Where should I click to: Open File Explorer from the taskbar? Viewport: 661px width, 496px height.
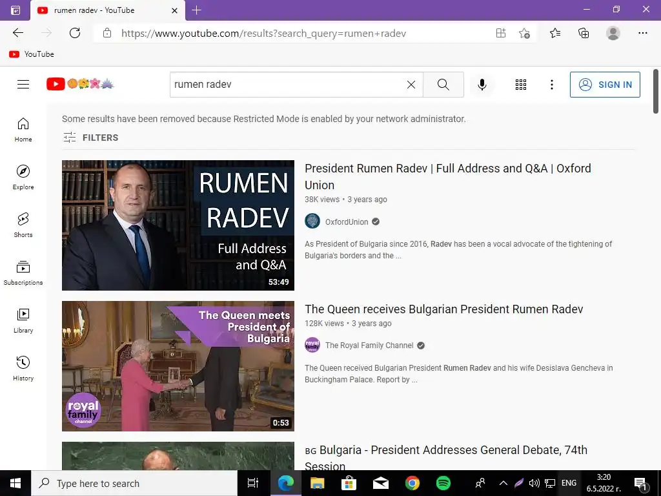[x=317, y=483]
